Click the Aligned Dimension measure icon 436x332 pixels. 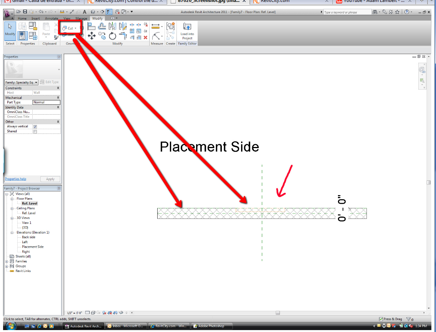click(155, 27)
